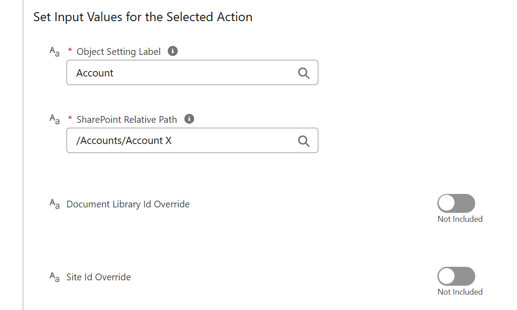Toggle Site Id Override to included
This screenshot has width=517, height=310.
click(456, 276)
